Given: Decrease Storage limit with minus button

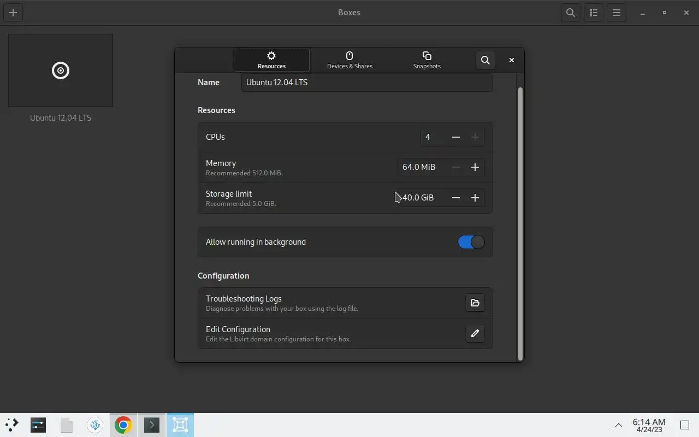Looking at the screenshot, I should tap(456, 198).
